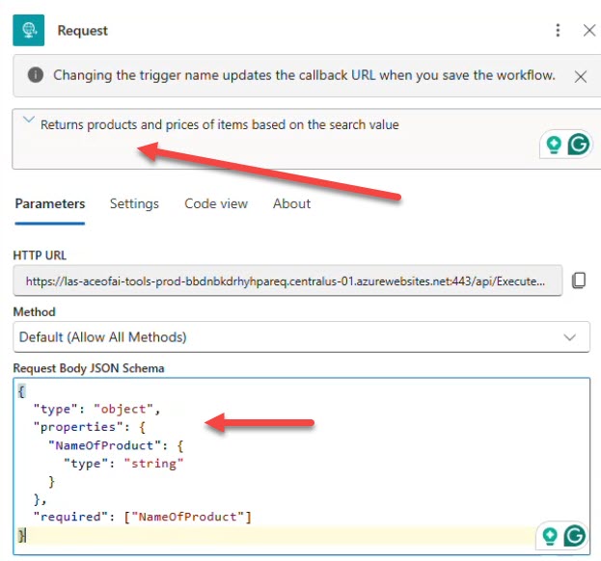
Task: Click the Request Body JSON Schema label
Action: pyautogui.click(x=89, y=368)
